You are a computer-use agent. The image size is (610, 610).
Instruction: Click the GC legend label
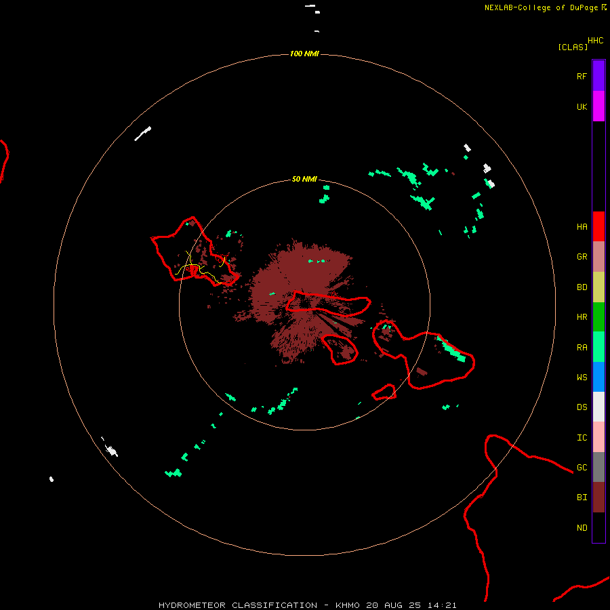pos(582,468)
